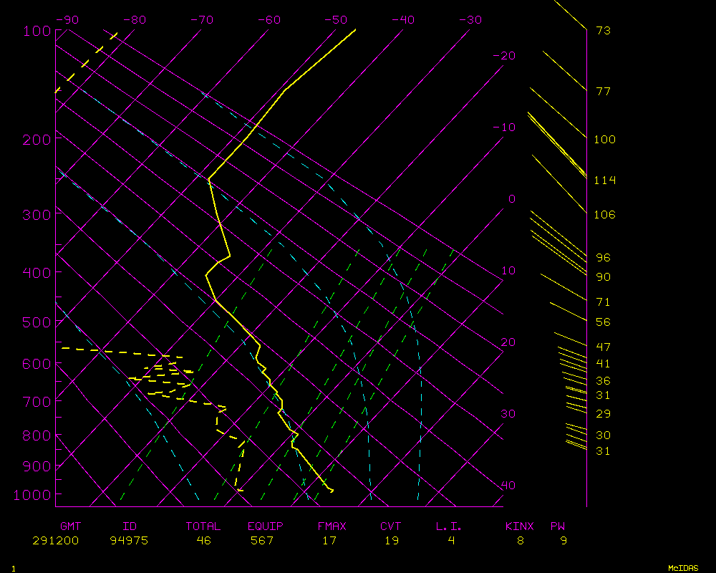Viewport: 716px width, 573px height.
Task: Click the 40 isotherm label on right
Action: [508, 486]
